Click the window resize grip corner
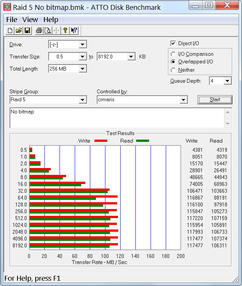The image size is (242, 286). click(236, 279)
